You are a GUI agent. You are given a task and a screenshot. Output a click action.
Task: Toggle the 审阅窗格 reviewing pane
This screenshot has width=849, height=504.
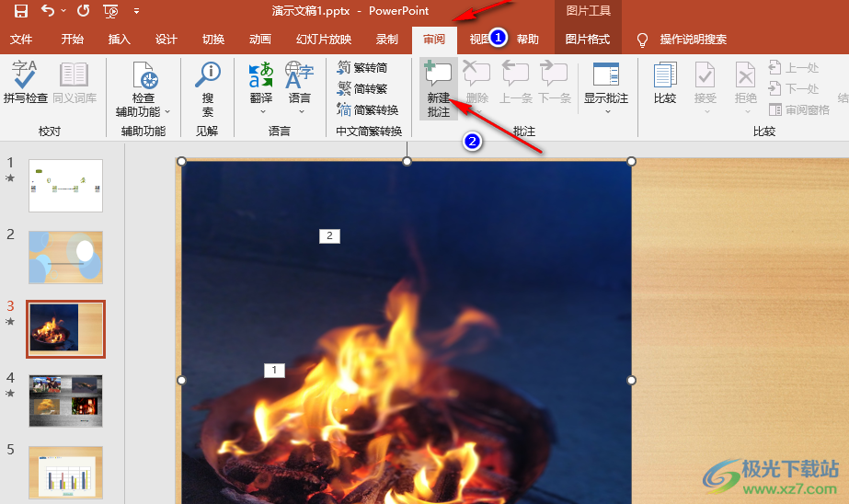coord(799,109)
